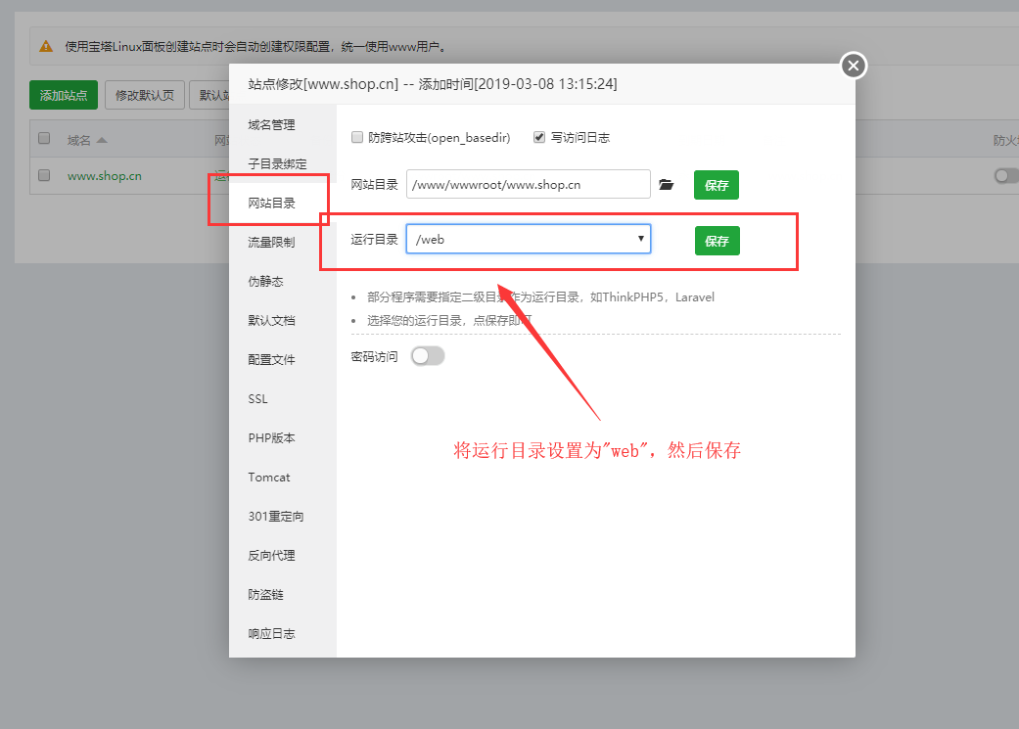
Task: Open the 域名管理 tab
Action: point(271,125)
